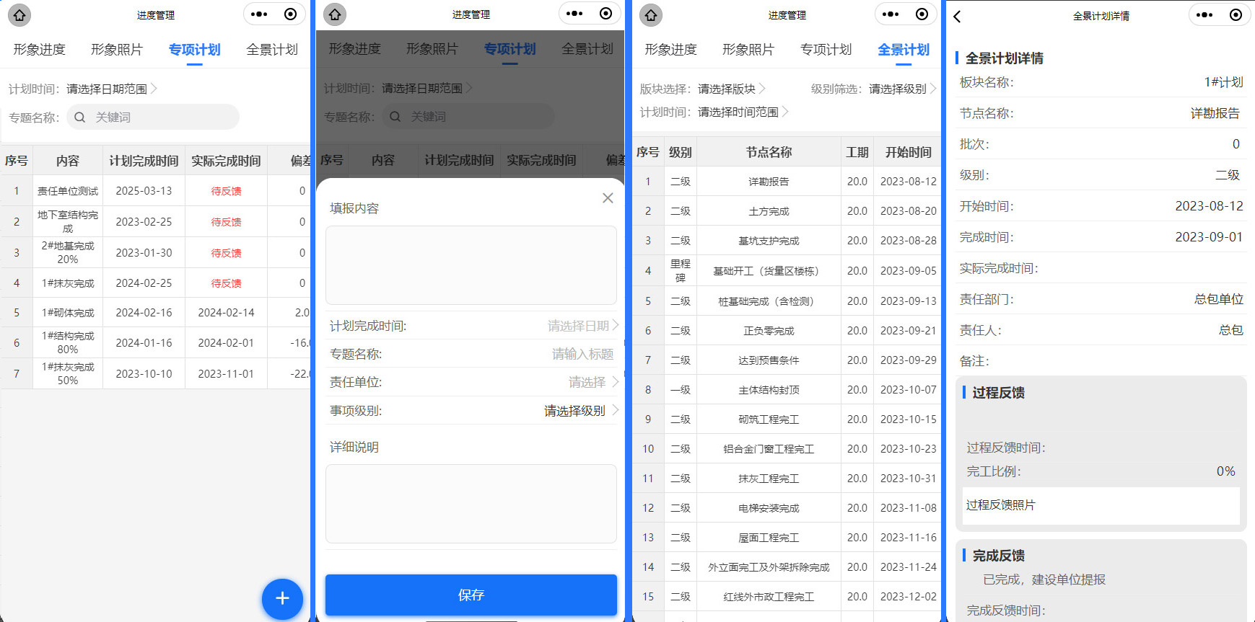Open the 责任单位测试 row in the table
Image resolution: width=1255 pixels, height=622 pixels.
tap(68, 191)
